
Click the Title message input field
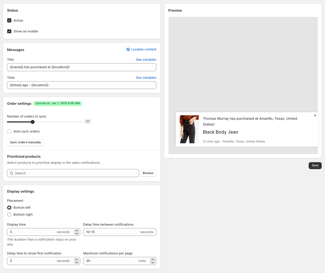[81, 67]
